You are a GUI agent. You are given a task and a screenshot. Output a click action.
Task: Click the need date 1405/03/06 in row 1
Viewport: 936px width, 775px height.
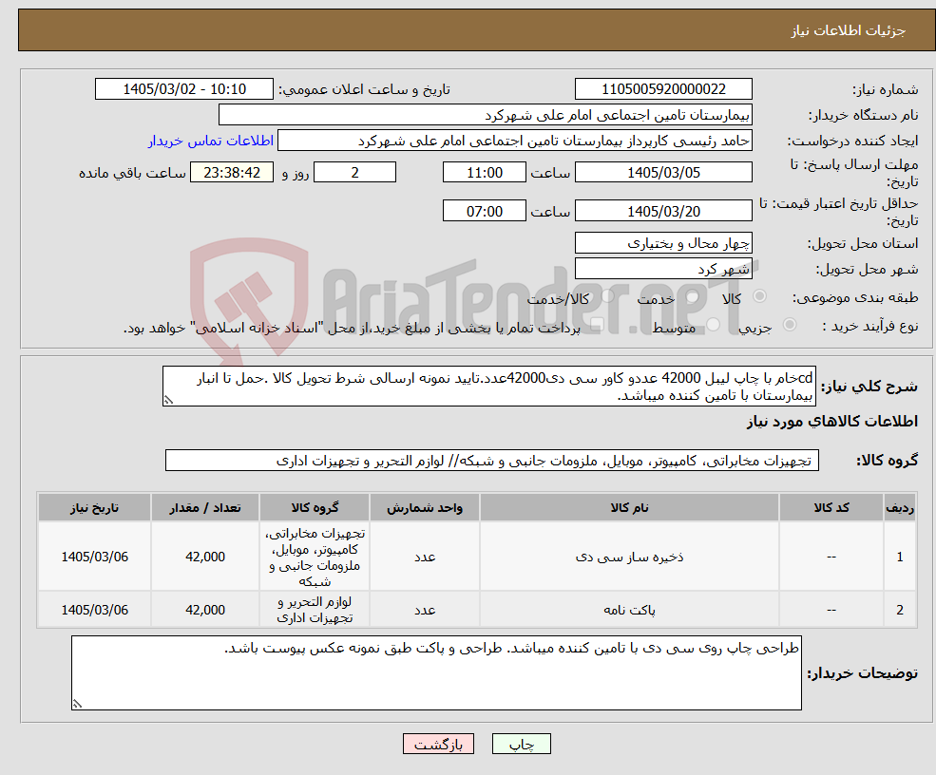pos(94,557)
